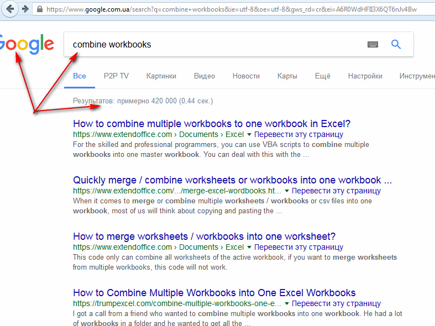Open the on-screen keyboard icon in search box

tap(373, 44)
